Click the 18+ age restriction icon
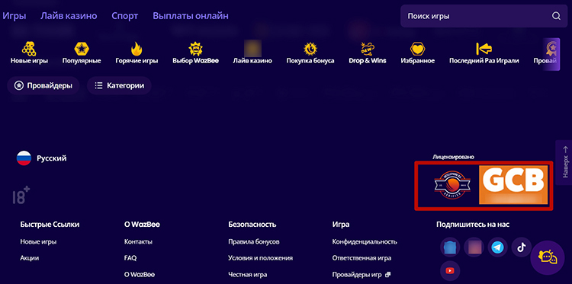This screenshot has width=572, height=284. (21, 196)
